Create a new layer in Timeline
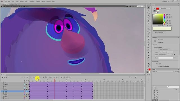Screen dimensions: 180x101 click(x=2, y=77)
